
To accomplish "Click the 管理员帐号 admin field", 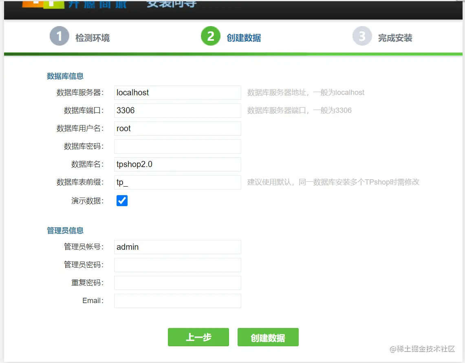I will coord(178,247).
